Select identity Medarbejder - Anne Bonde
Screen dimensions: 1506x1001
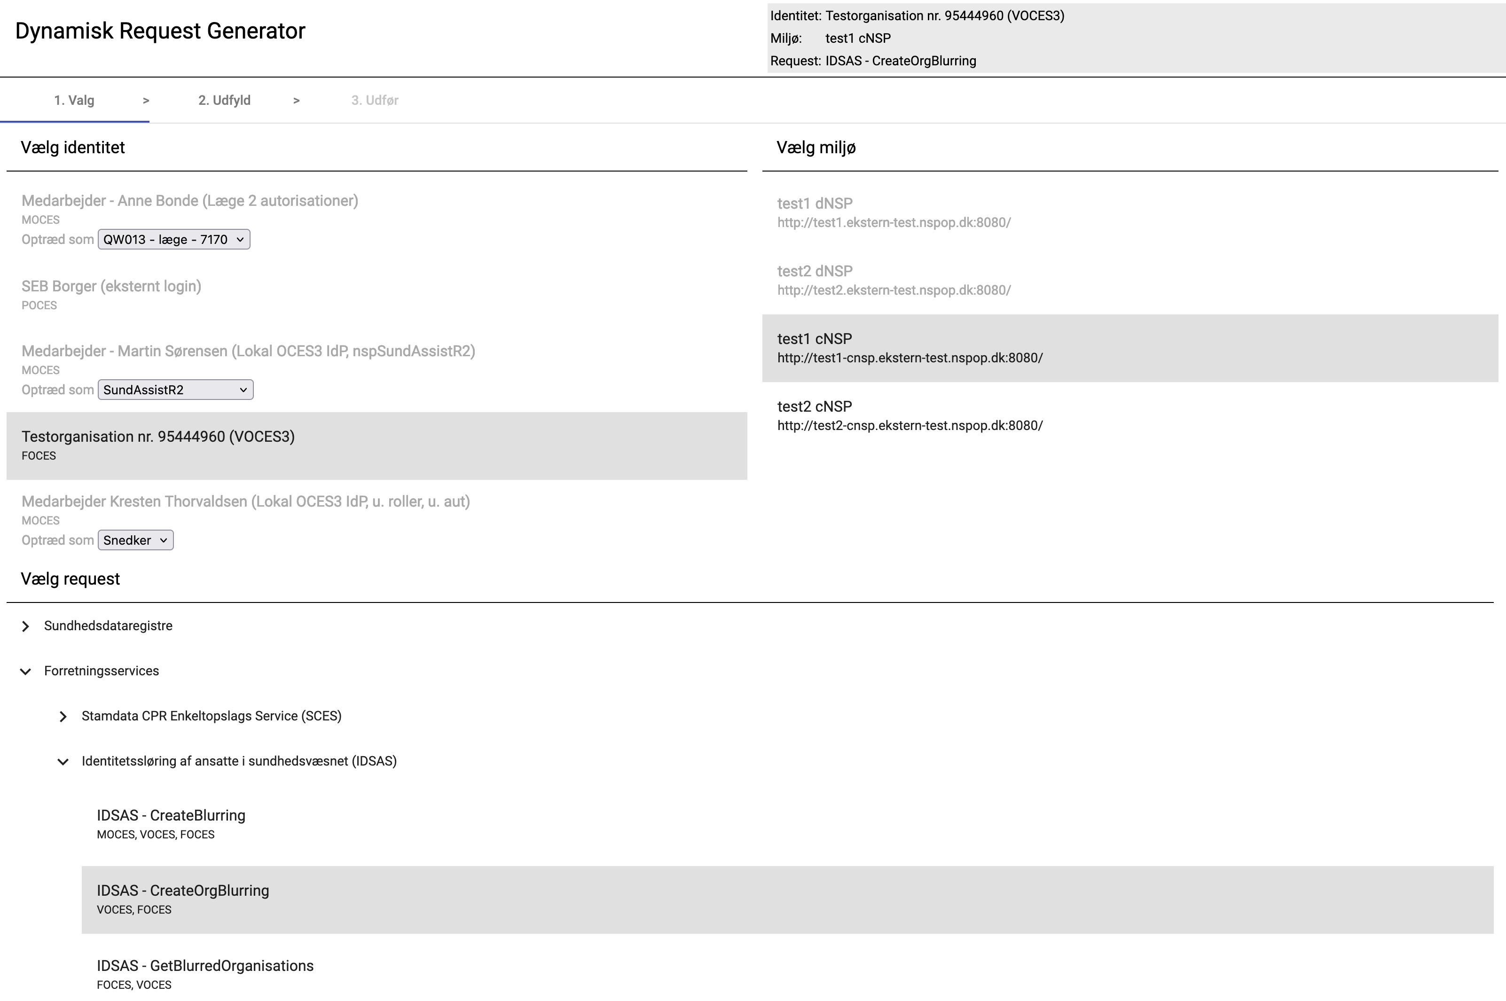[x=189, y=201]
